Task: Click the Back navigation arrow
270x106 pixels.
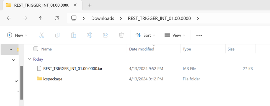Action: tap(9, 18)
